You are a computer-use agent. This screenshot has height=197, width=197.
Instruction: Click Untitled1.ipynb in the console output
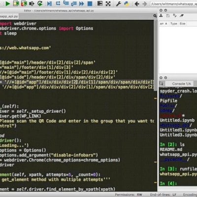178,130
